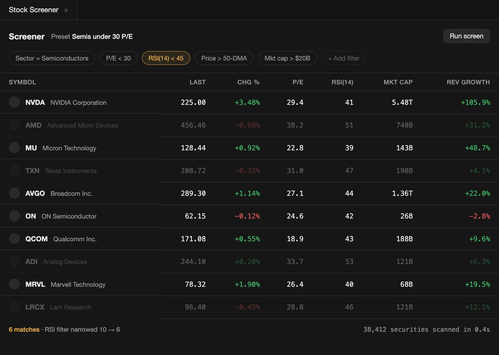Click the MU logo circle

[x=14, y=148]
